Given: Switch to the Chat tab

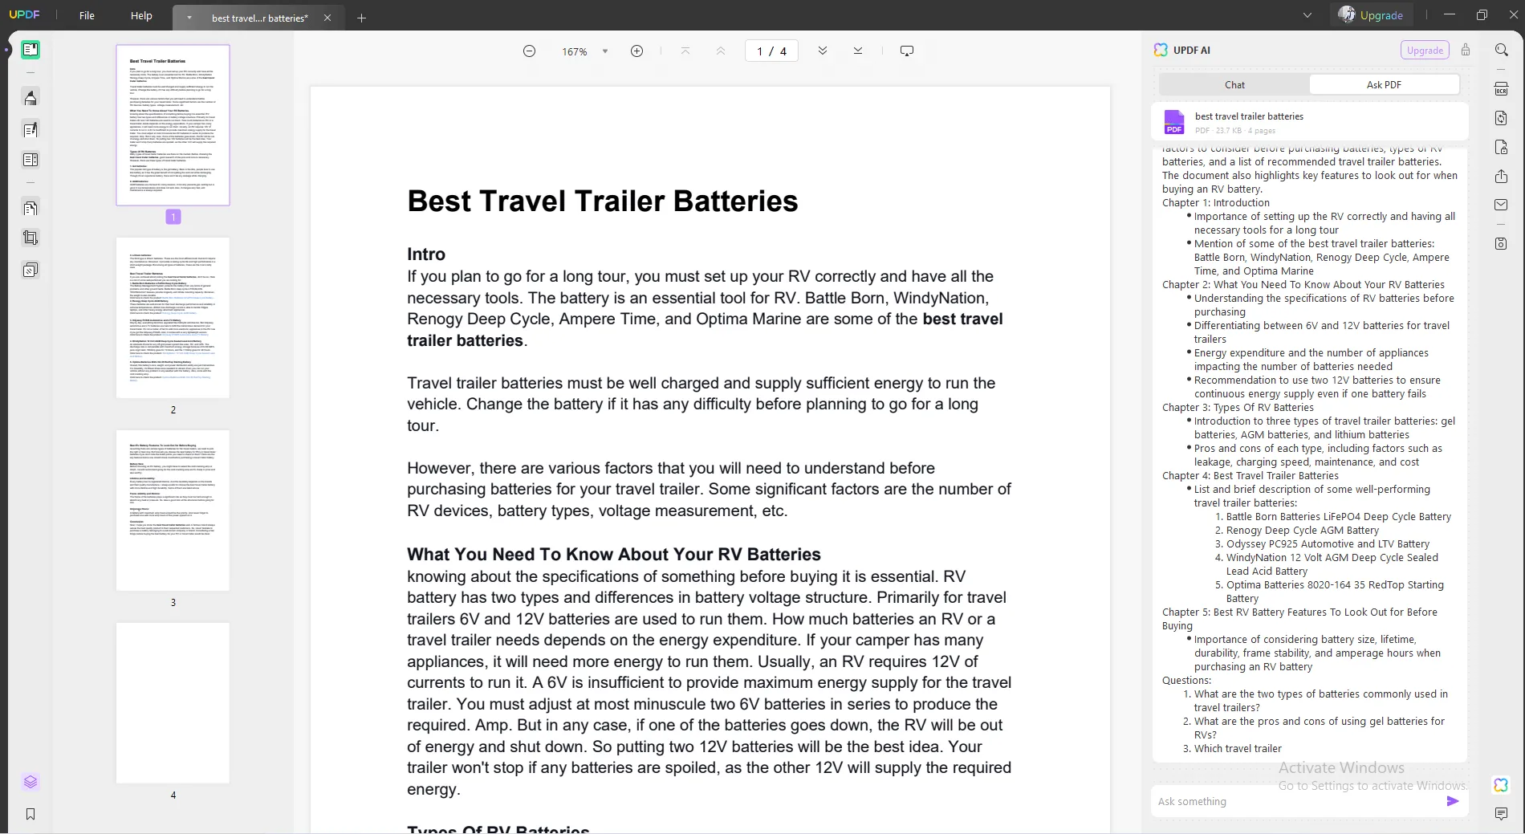Looking at the screenshot, I should pyautogui.click(x=1234, y=85).
